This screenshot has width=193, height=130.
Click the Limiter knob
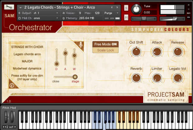point(157,78)
